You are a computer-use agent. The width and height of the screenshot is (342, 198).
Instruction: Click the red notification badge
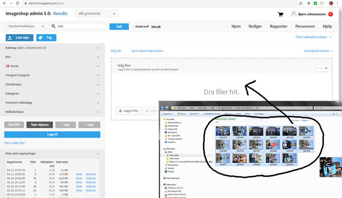coord(331,14)
